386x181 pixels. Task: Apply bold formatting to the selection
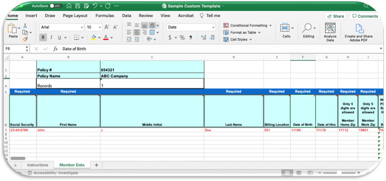pos(43,37)
